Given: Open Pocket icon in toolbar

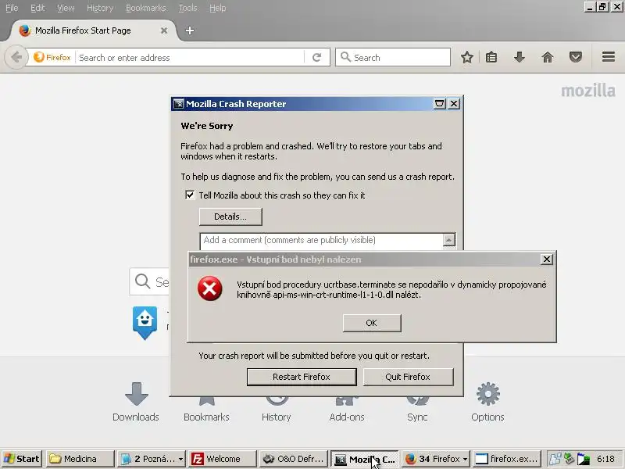Looking at the screenshot, I should 576,57.
